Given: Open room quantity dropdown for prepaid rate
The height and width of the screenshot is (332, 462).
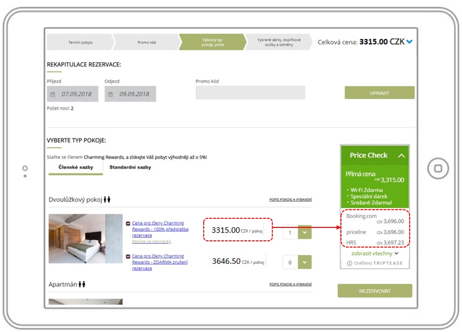Looking at the screenshot, I should point(304,232).
